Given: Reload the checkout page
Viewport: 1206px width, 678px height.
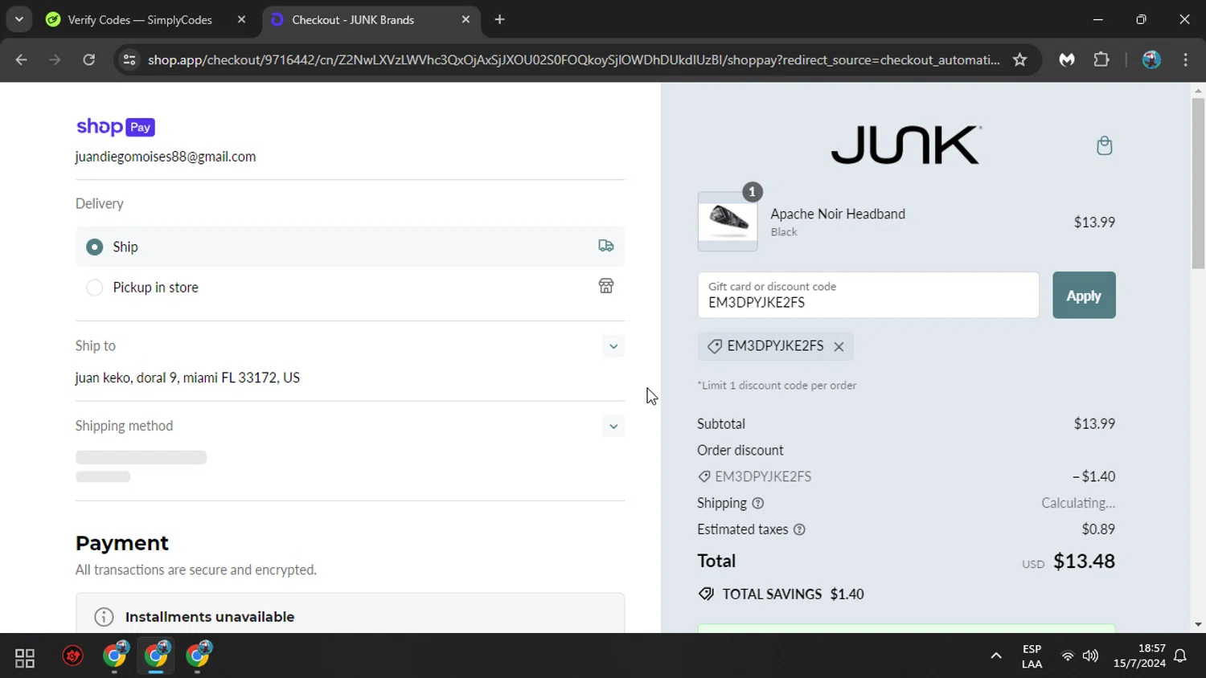Looking at the screenshot, I should (88, 59).
